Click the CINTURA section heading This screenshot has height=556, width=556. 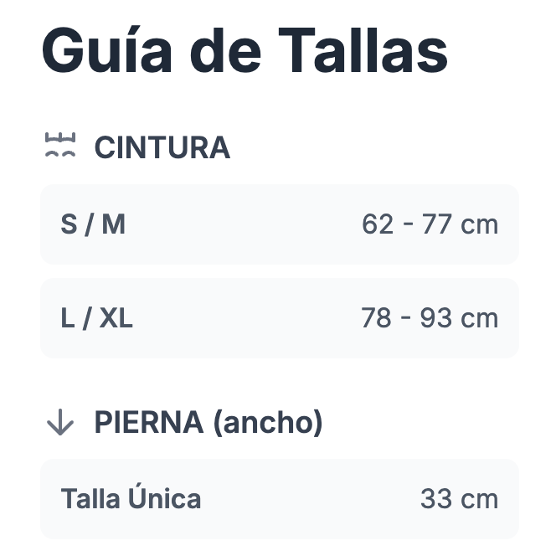162,147
